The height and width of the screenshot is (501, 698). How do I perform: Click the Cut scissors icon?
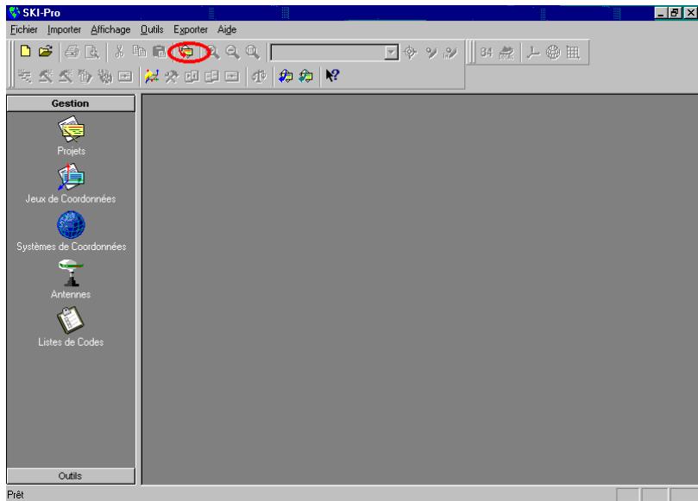coord(119,52)
